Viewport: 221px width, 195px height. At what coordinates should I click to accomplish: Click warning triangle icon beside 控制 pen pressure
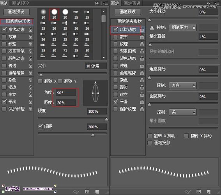pyautogui.click(x=152, y=28)
